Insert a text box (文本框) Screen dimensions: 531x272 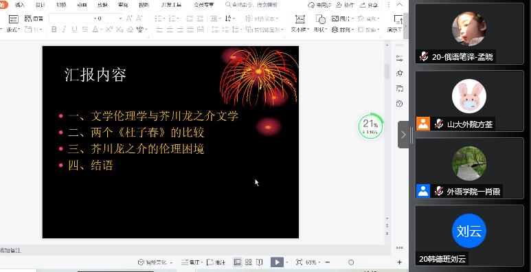pos(300,23)
